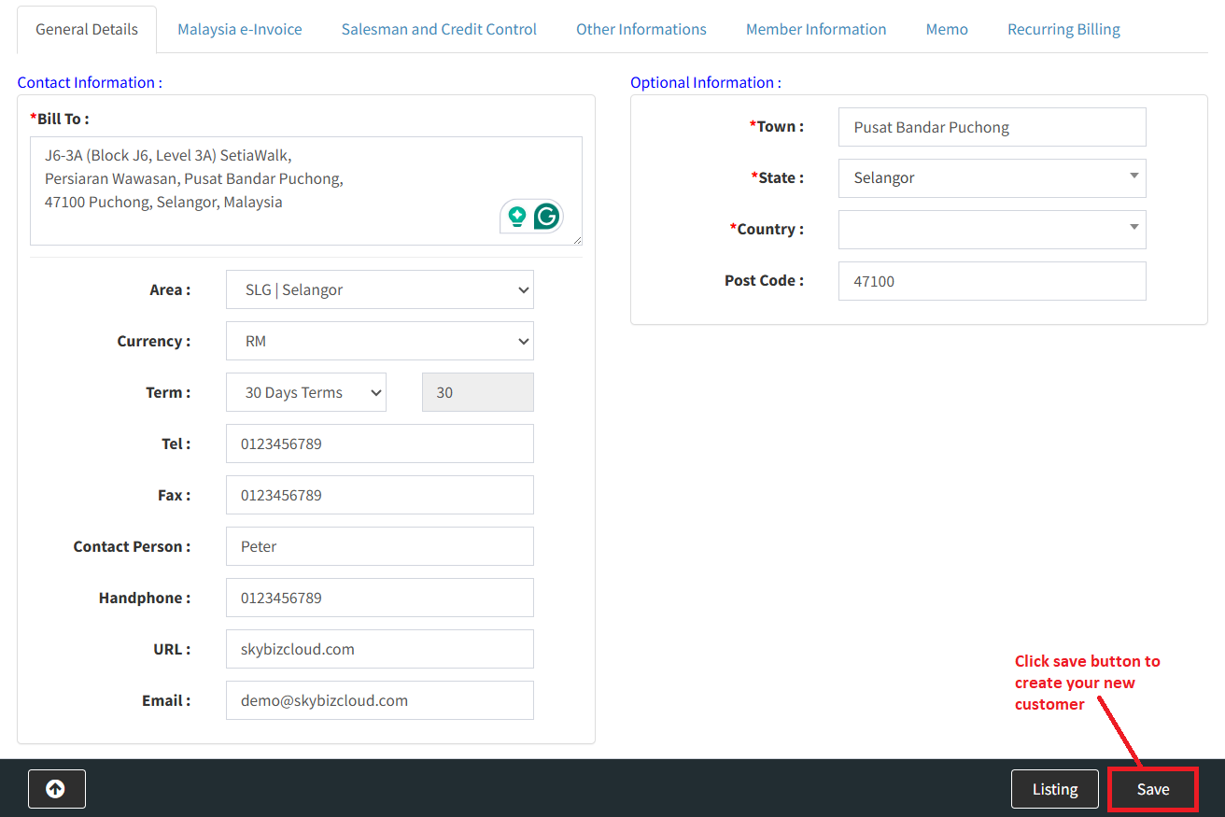Switch to Malaysia e-Invoice tab
Viewport: 1225px width, 817px height.
point(240,29)
